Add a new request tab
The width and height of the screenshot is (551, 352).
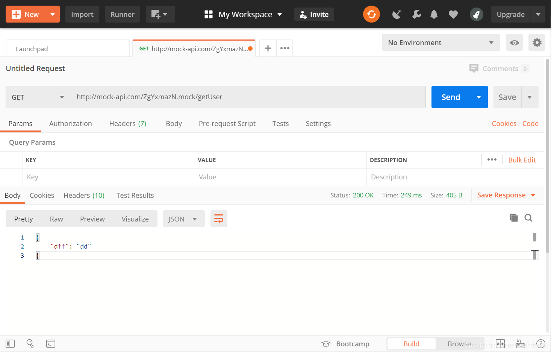(268, 48)
